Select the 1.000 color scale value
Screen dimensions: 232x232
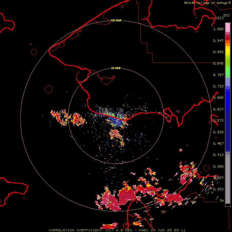tap(218, 29)
